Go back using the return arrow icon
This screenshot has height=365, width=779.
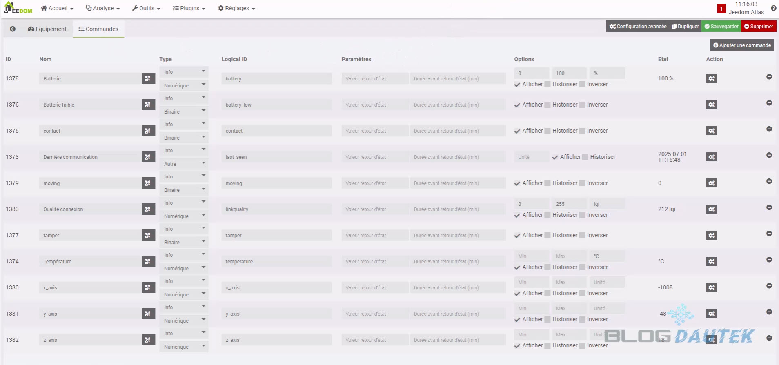tap(13, 29)
